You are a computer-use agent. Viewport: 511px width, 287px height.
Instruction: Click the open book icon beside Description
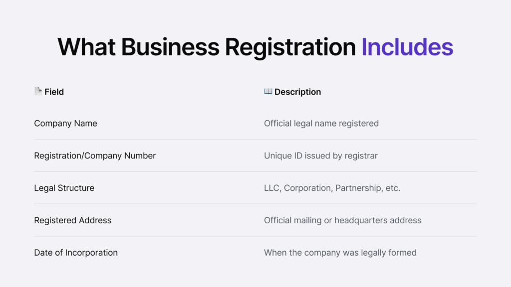coord(268,91)
